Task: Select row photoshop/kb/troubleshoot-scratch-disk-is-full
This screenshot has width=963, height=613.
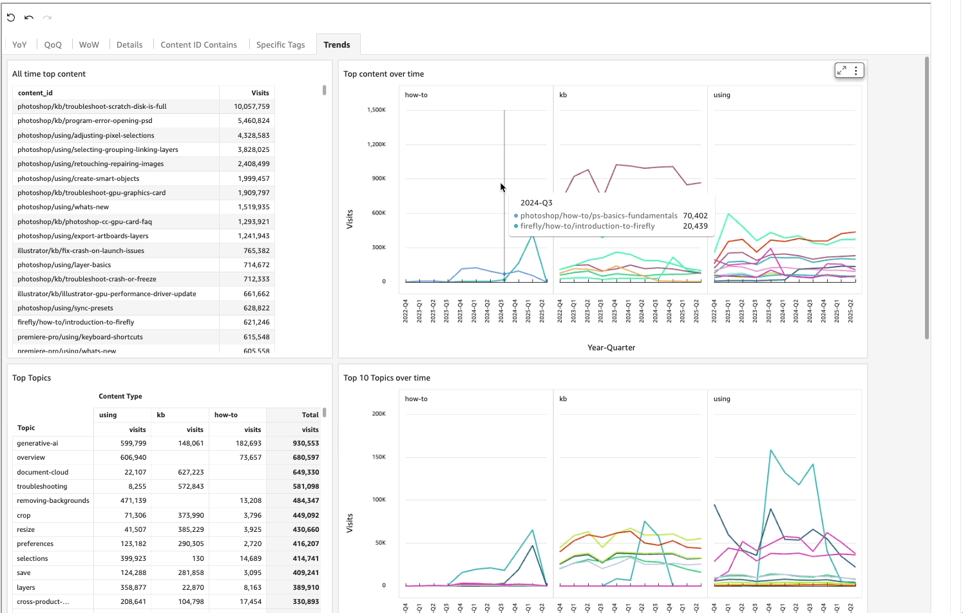Action: pos(144,106)
